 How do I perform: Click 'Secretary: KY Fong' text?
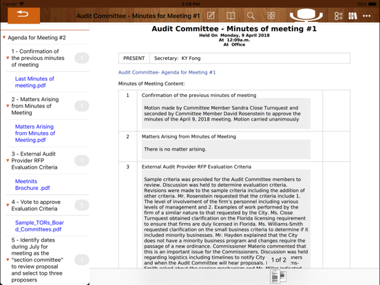[177, 58]
